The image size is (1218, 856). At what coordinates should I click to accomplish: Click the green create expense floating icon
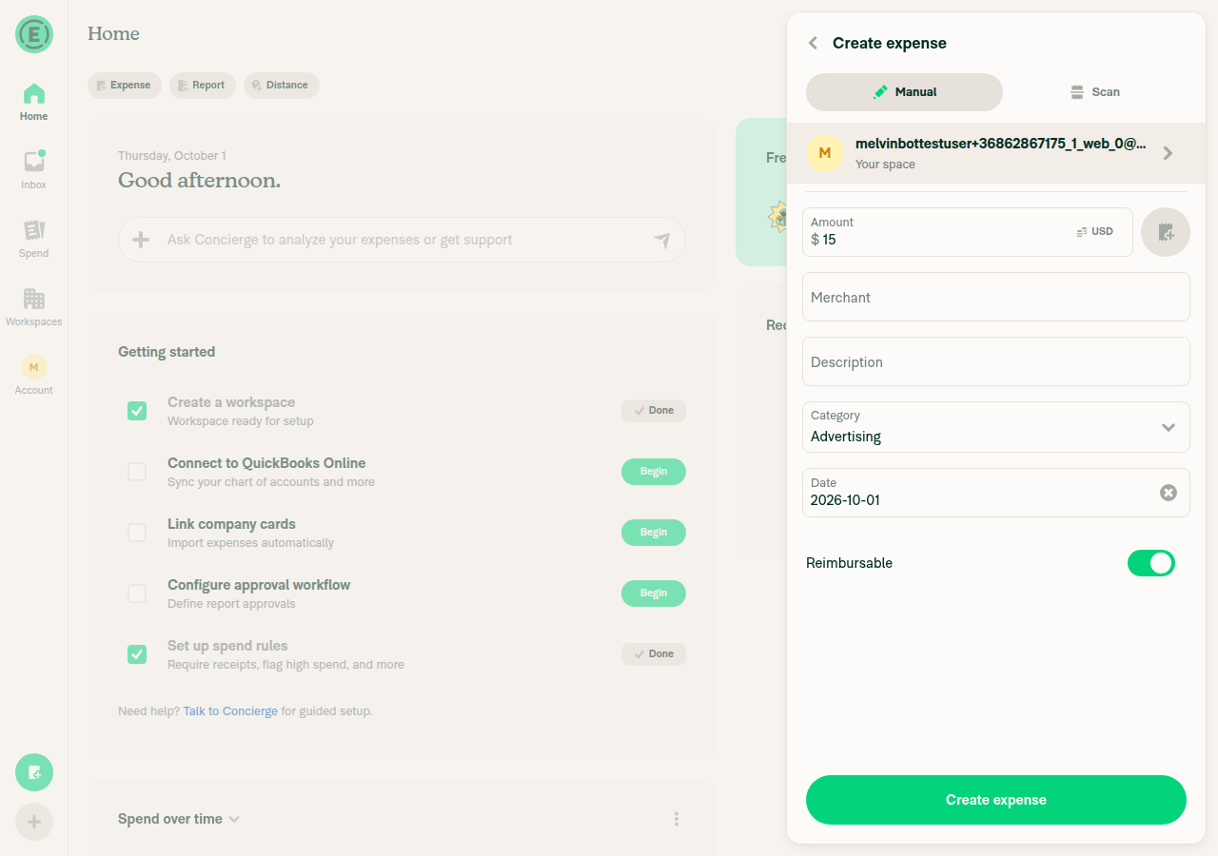click(x=34, y=772)
